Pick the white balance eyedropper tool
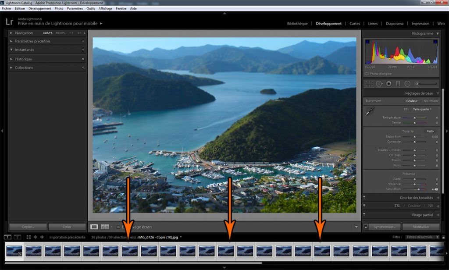The height and width of the screenshot is (270, 449). (x=369, y=112)
